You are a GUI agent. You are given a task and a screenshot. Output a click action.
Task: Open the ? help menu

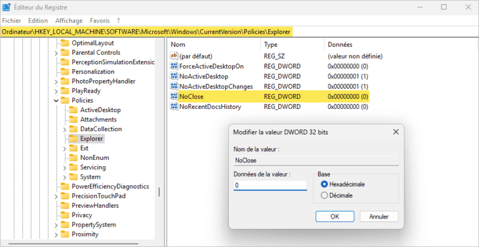click(119, 21)
